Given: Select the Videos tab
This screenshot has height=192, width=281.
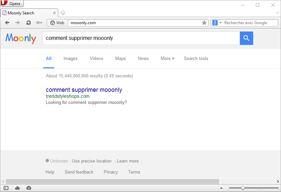Looking at the screenshot, I should (x=96, y=59).
